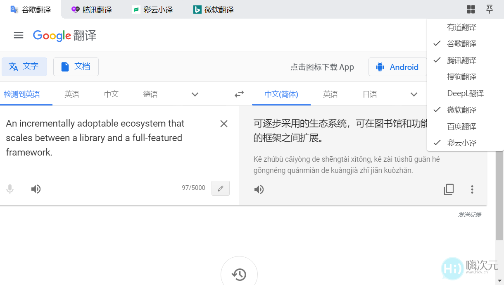Swap source and target languages
This screenshot has height=285, width=504.
point(239,94)
